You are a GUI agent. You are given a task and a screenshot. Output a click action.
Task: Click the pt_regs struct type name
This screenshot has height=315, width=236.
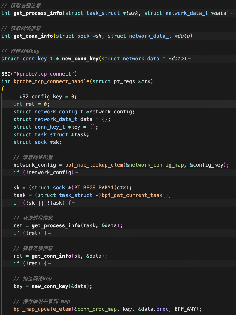click(x=124, y=82)
